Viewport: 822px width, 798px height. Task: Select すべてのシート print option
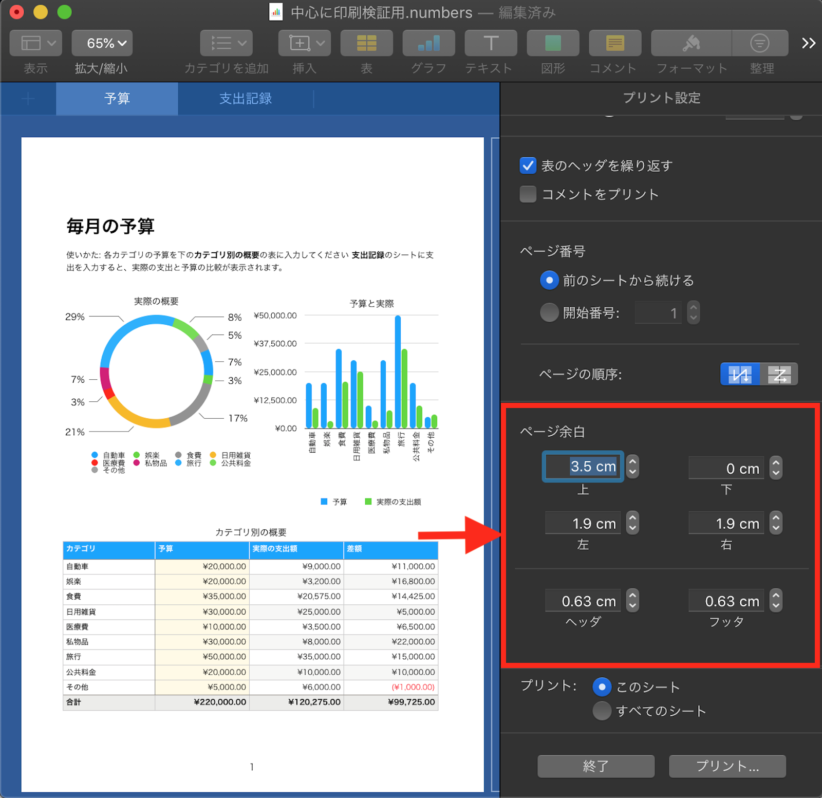602,711
